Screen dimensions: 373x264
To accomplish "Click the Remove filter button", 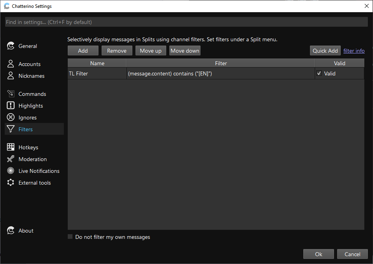I will (x=117, y=51).
